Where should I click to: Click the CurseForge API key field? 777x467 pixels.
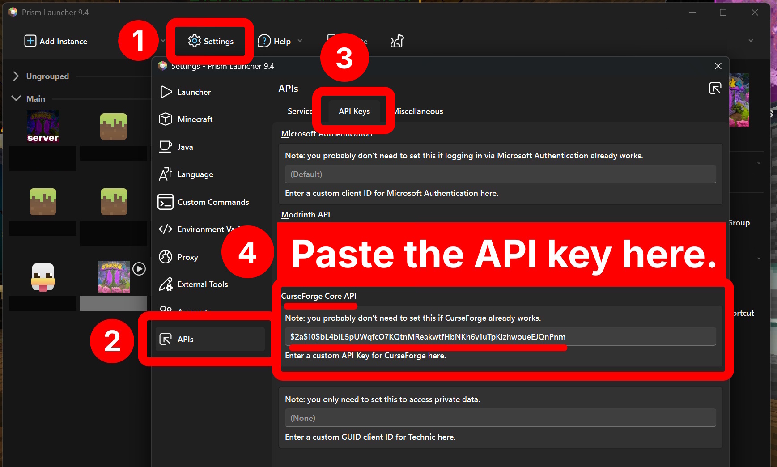[x=500, y=337]
